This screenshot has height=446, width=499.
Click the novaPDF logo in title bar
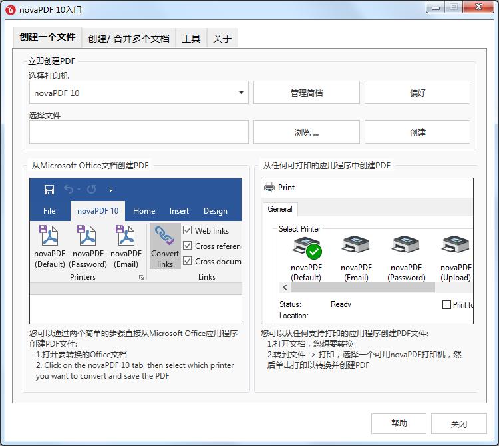click(10, 9)
